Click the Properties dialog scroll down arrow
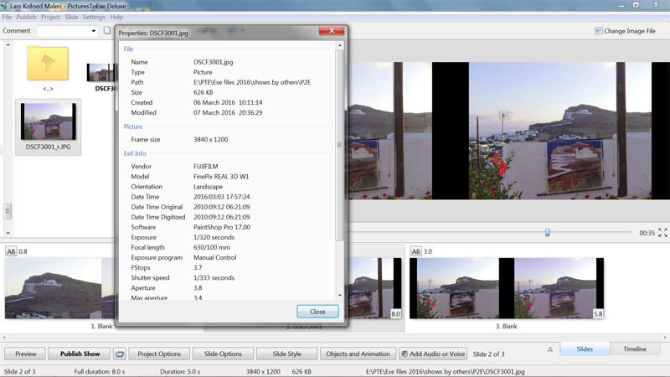This screenshot has width=670, height=377. click(x=340, y=295)
